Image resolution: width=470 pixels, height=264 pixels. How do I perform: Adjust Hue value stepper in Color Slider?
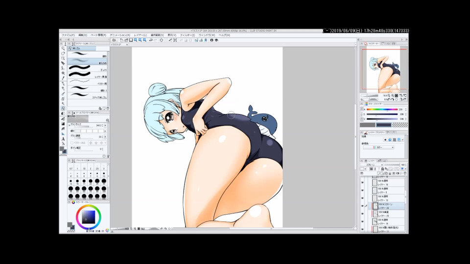coord(406,109)
